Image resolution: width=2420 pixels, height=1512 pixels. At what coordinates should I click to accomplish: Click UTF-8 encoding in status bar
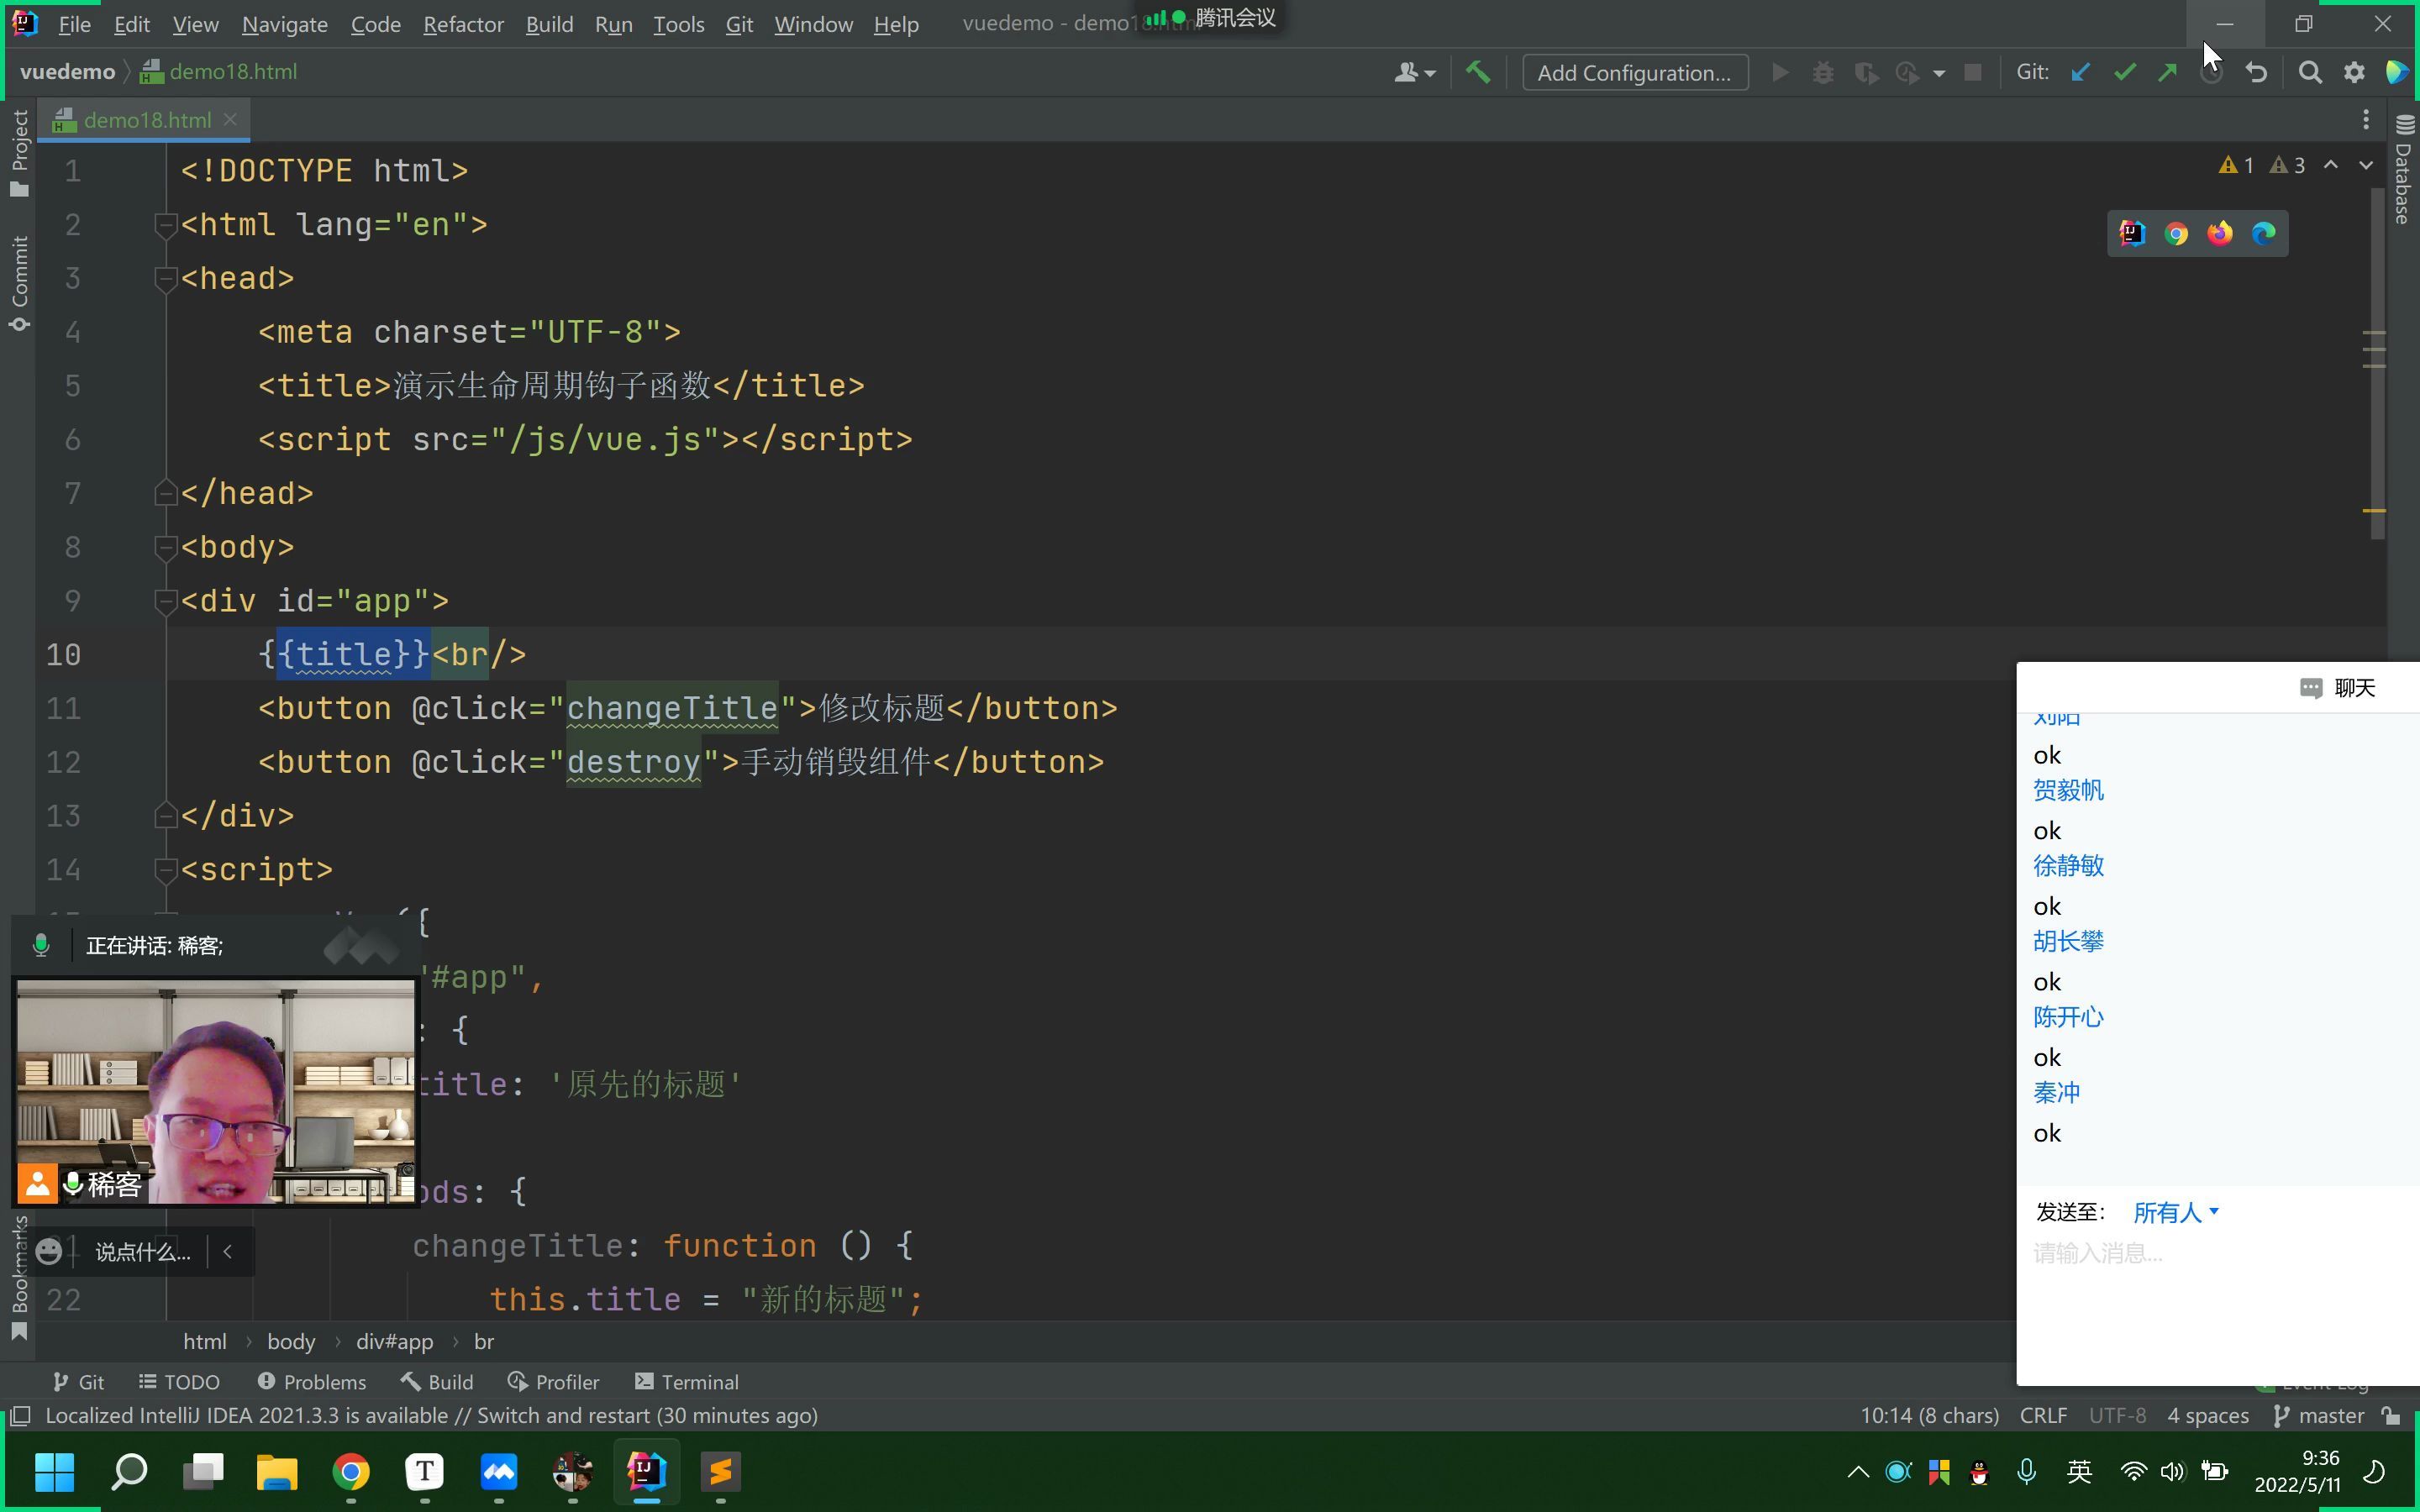[2117, 1415]
